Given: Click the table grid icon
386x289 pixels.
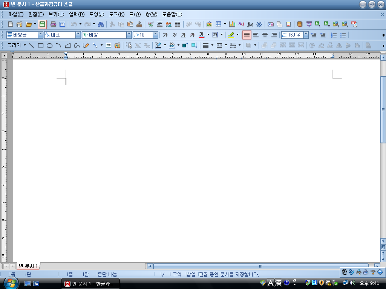Looking at the screenshot, I should point(218,24).
